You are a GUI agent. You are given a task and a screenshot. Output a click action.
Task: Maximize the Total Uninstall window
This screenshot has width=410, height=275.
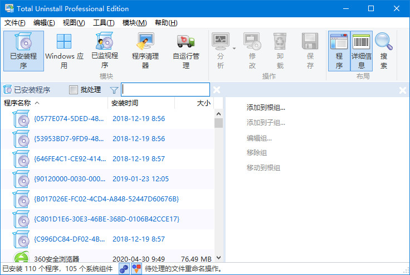(371, 8)
